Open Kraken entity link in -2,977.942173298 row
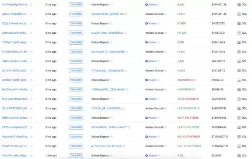Screen dimensions: 252x159 coord(153,118)
